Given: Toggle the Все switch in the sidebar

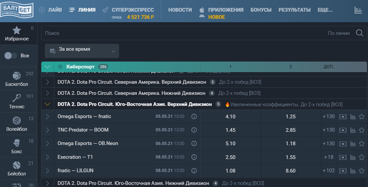Looking at the screenshot, I should tap(11, 55).
